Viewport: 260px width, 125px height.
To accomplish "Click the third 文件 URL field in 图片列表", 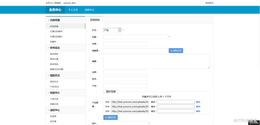I will [x=130, y=111].
